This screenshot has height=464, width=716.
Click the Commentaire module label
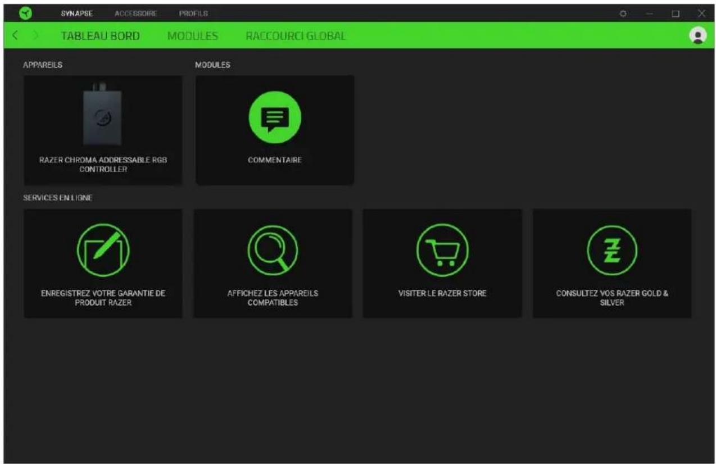tap(275, 160)
